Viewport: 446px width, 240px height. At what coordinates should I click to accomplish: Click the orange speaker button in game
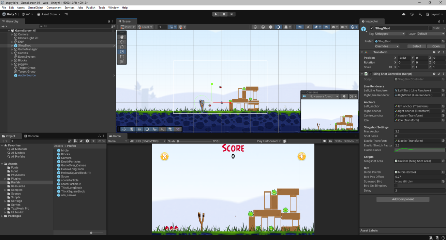pos(301,156)
